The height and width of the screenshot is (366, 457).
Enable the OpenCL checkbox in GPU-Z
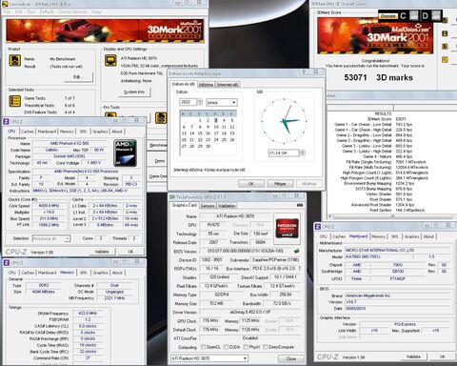[203, 347]
